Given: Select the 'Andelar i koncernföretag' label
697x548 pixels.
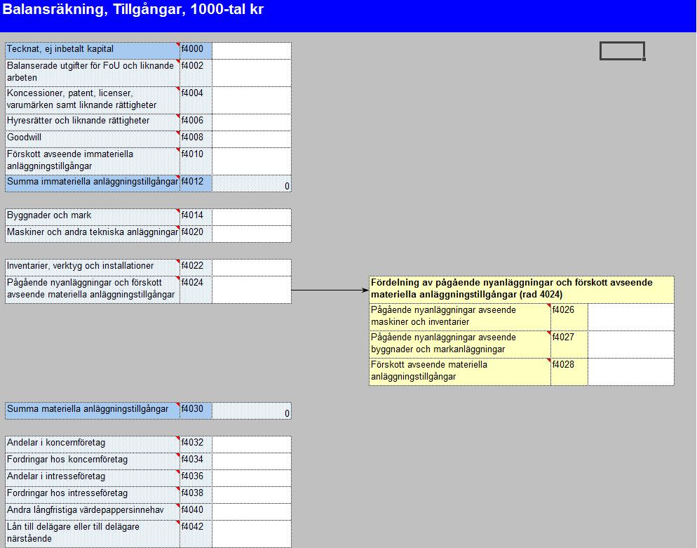Looking at the screenshot, I should (x=93, y=444).
